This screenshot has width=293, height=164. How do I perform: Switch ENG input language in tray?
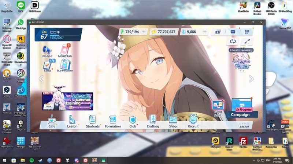(268, 160)
